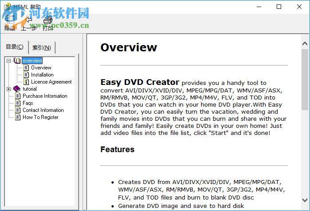The width and height of the screenshot is (310, 211).
Task: Select the open book icon beside overview
Action: point(17,61)
